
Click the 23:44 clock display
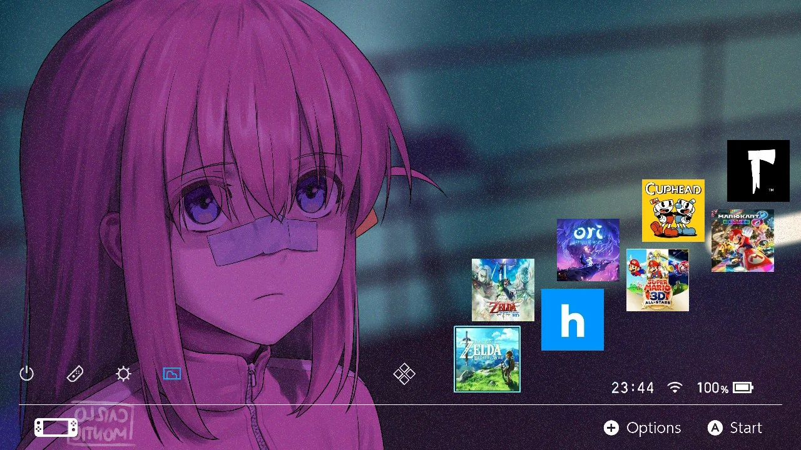[x=633, y=388]
